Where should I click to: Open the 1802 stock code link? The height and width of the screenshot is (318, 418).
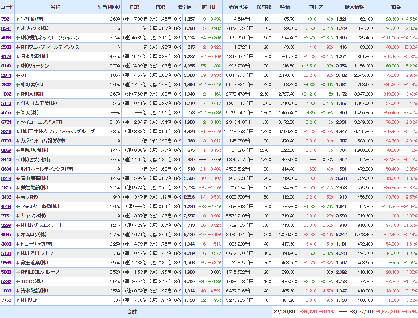(x=6, y=94)
